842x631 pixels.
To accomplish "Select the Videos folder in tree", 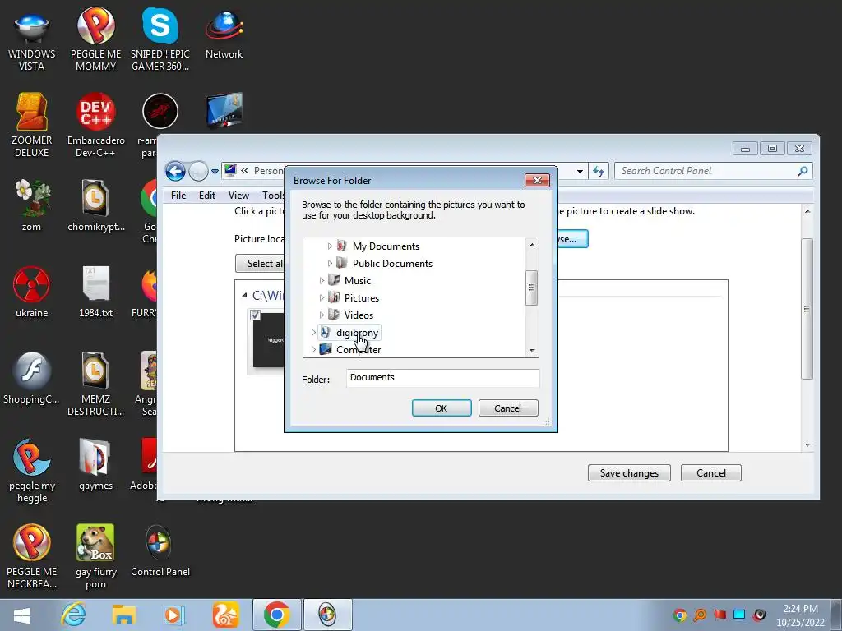I will click(359, 315).
